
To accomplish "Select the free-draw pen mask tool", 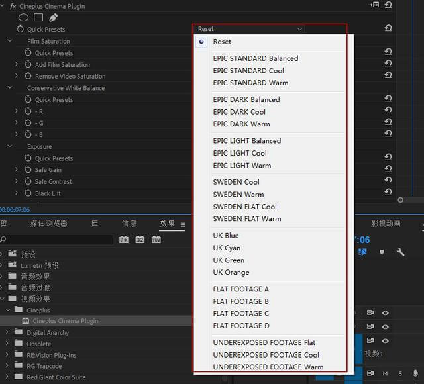I will 53,17.
